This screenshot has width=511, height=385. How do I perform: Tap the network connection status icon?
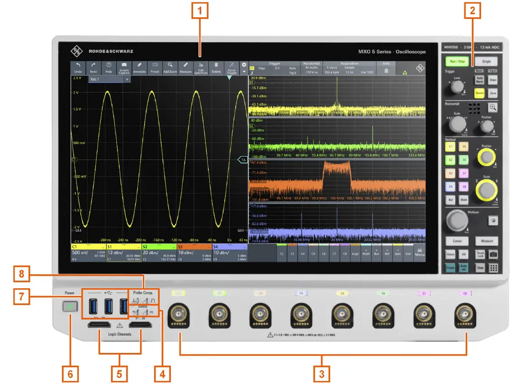[x=405, y=72]
